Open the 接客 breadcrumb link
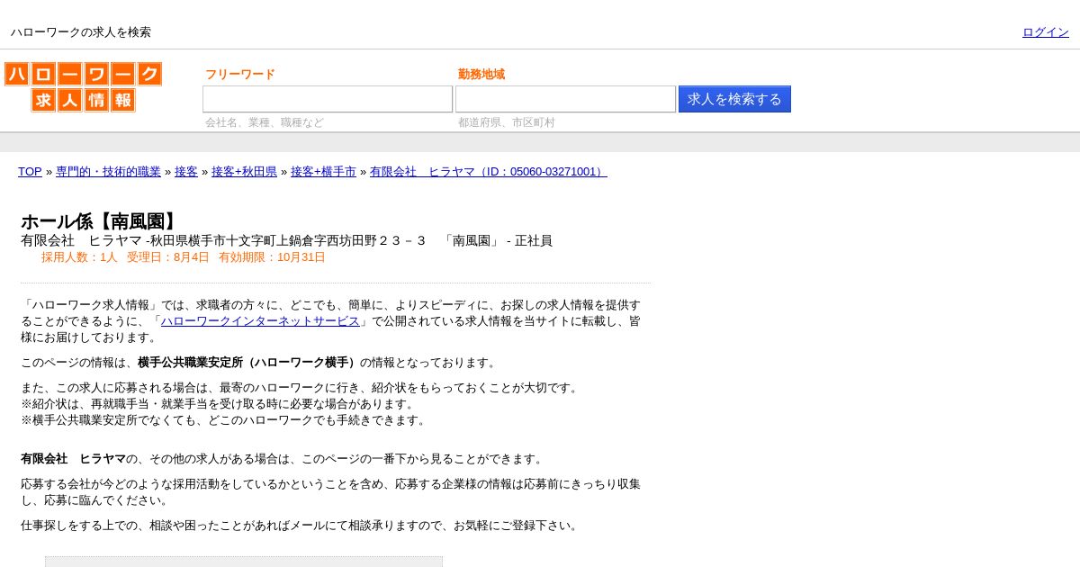Viewport: 1080px width, 567px height. click(x=186, y=172)
